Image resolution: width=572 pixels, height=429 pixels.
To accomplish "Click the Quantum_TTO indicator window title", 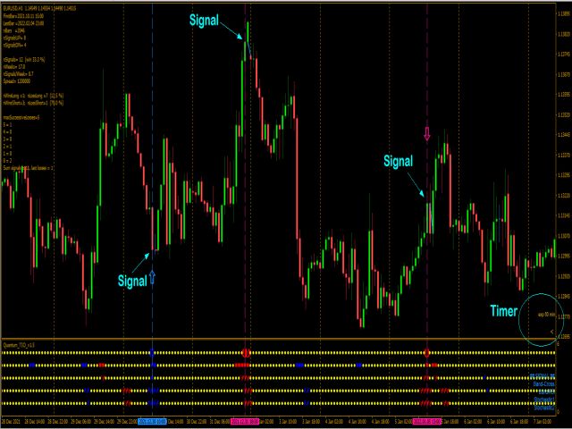I will point(19,345).
